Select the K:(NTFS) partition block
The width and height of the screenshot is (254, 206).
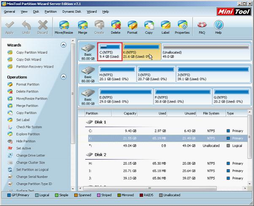click(142, 51)
